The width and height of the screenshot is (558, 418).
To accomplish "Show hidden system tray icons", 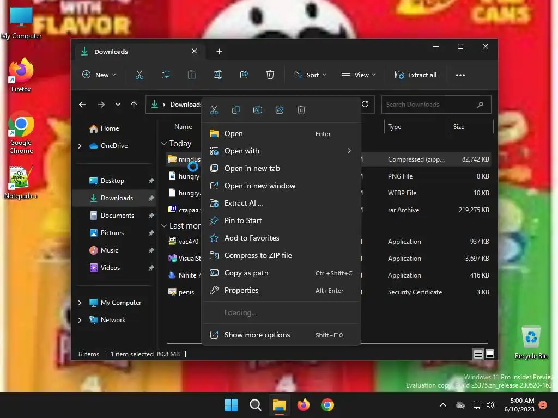I will (x=443, y=405).
